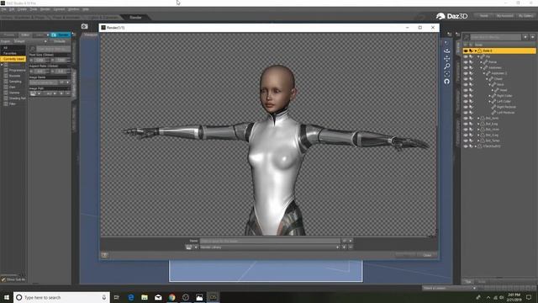Select the orbit camera tool beside viewport
538x303 pixels.
(446, 50)
